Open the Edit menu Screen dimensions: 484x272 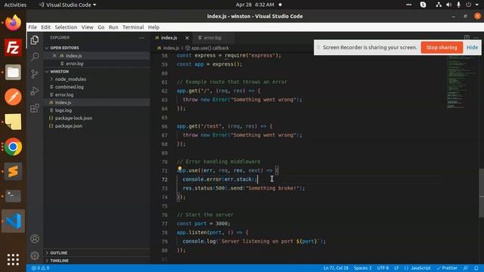(x=45, y=27)
